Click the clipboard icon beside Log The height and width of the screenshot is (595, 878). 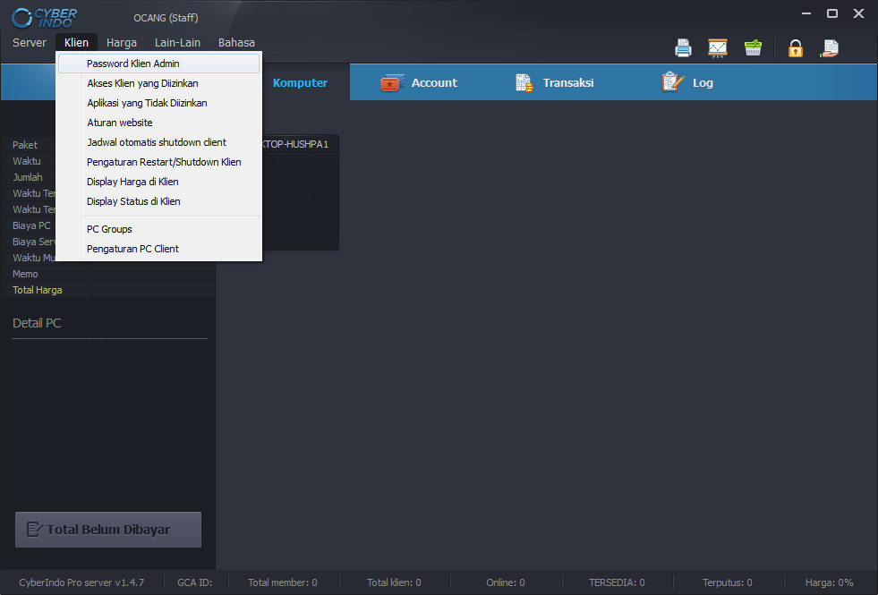(671, 81)
